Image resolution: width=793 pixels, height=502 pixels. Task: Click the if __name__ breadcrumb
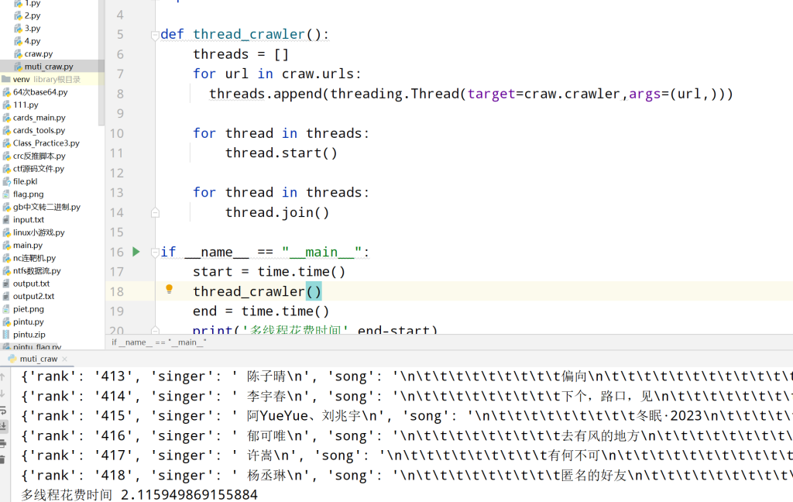(x=159, y=342)
